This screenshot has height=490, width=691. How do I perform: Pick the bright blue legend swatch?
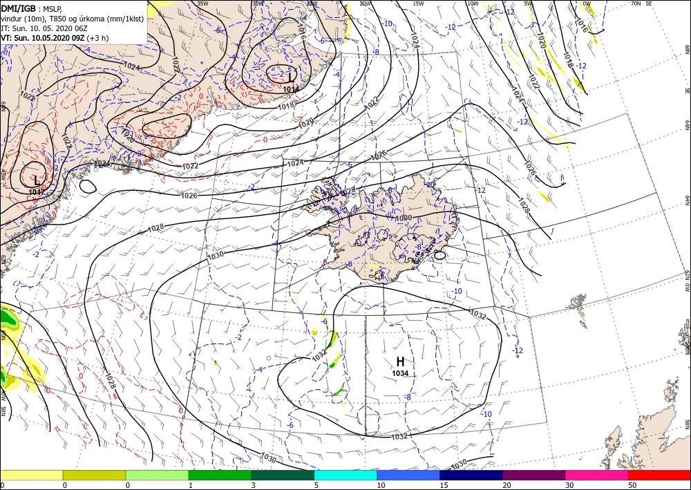408,475
